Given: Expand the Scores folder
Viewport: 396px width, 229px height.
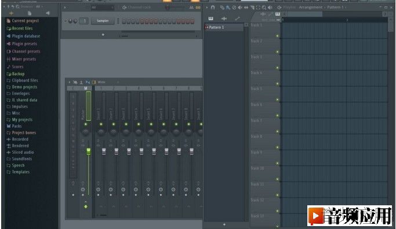Looking at the screenshot, I should [x=15, y=67].
